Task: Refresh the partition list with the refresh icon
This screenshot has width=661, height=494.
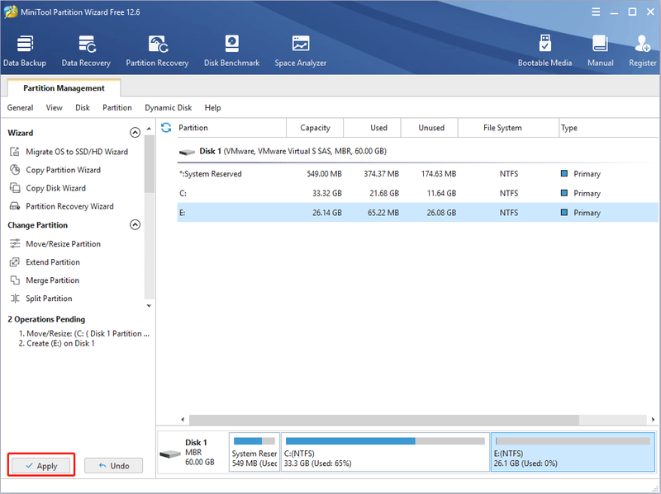Action: coord(166,128)
